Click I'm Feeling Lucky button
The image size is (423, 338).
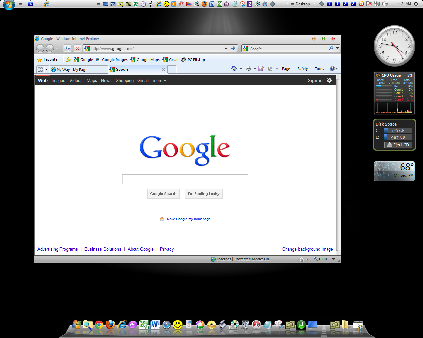tap(204, 194)
